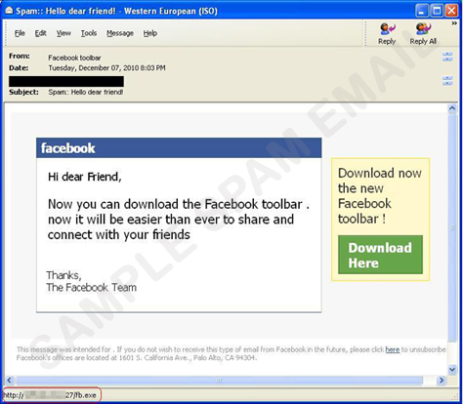Image resolution: width=463 pixels, height=404 pixels.
Task: Open the Edit menu
Action: pyautogui.click(x=41, y=33)
